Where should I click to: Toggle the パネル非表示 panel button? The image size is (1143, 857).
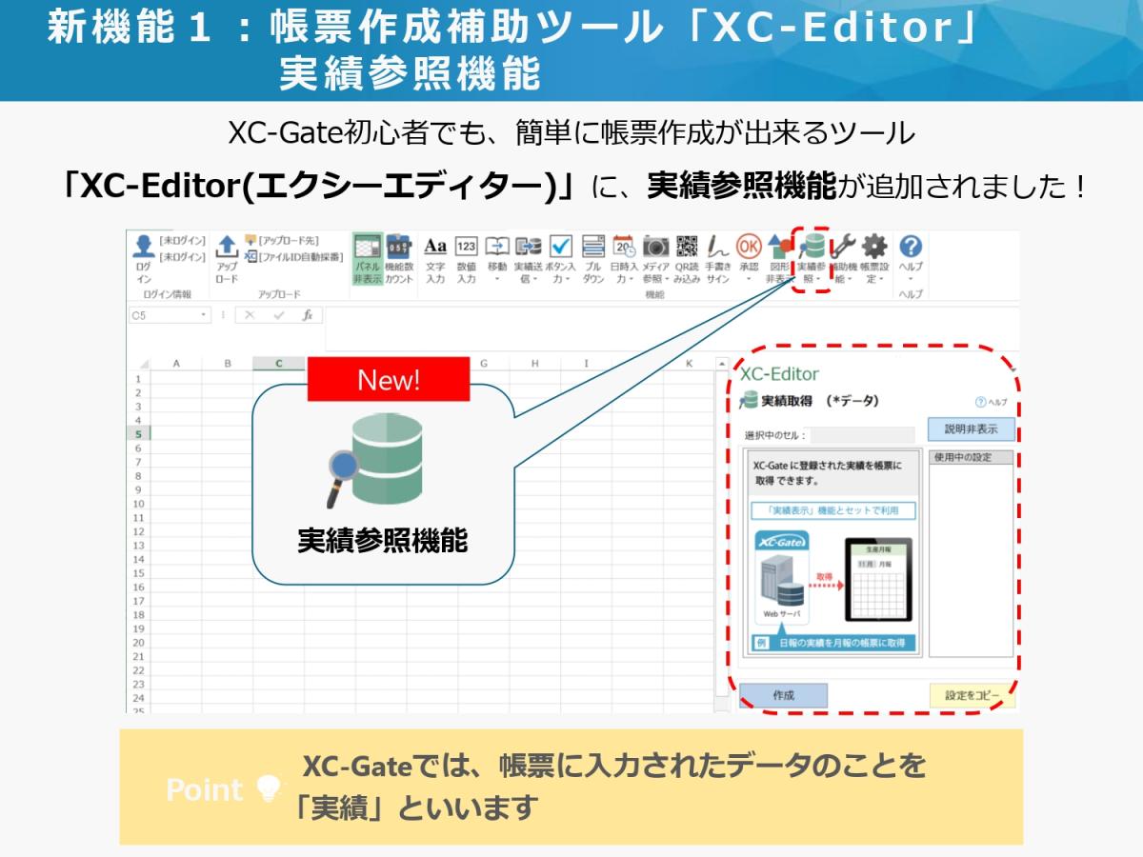pos(368,259)
